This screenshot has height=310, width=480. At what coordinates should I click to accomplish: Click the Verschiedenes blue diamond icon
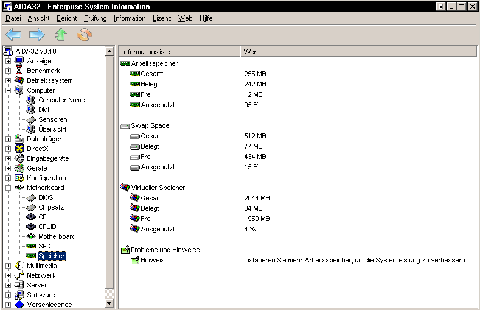(19, 305)
